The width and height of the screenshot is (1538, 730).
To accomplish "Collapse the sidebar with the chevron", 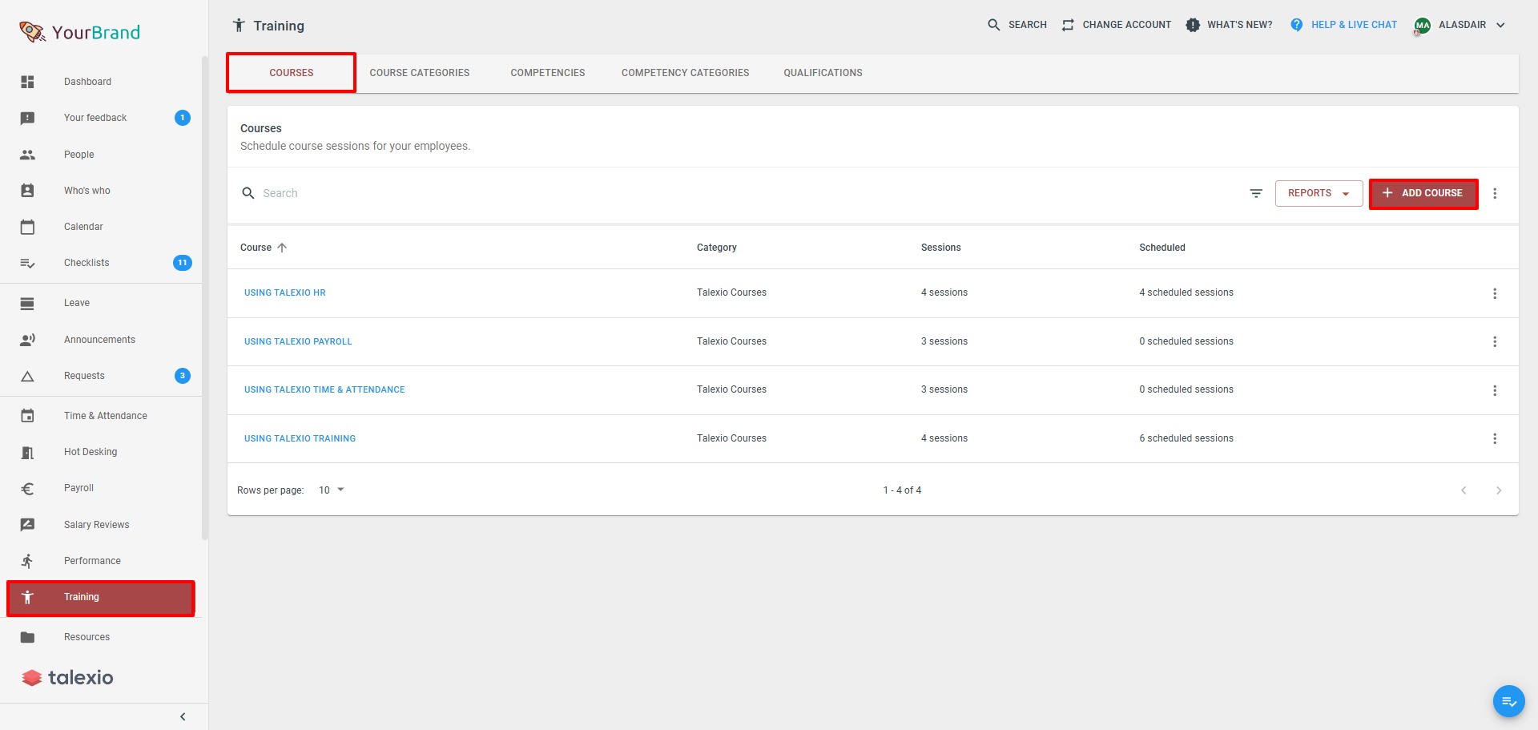I will (x=183, y=716).
